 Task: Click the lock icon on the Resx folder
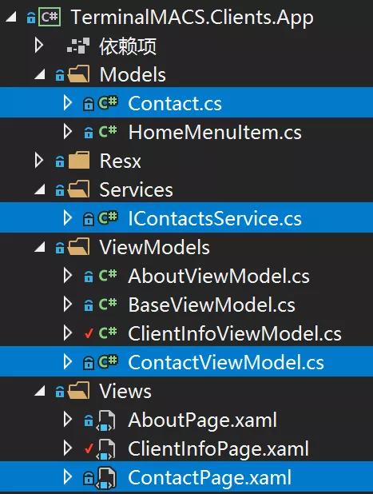[60, 161]
